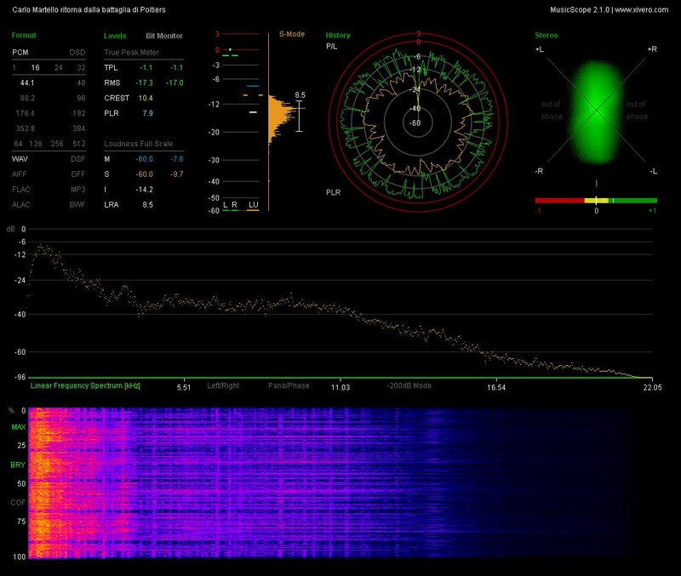Click the stereo correlation meter bar
The image size is (681, 576).
click(x=596, y=201)
